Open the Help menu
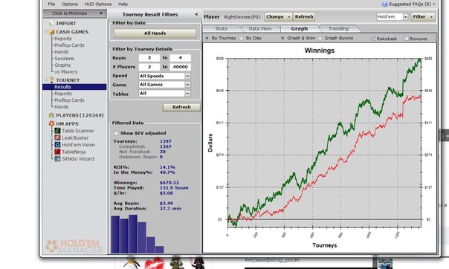The width and height of the screenshot is (449, 269). point(123,4)
